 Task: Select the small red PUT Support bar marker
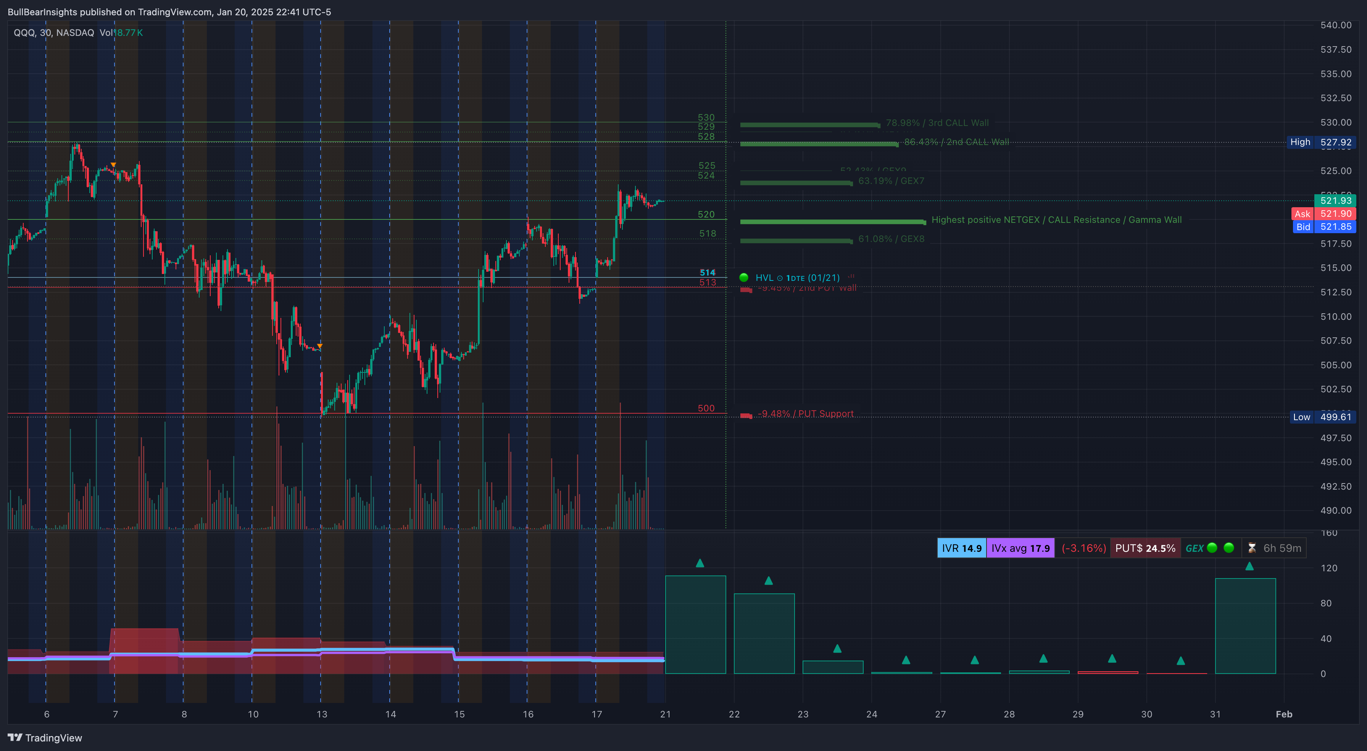click(746, 416)
